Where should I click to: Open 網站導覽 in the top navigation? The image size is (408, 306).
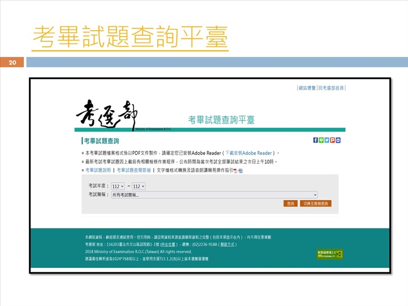point(308,88)
